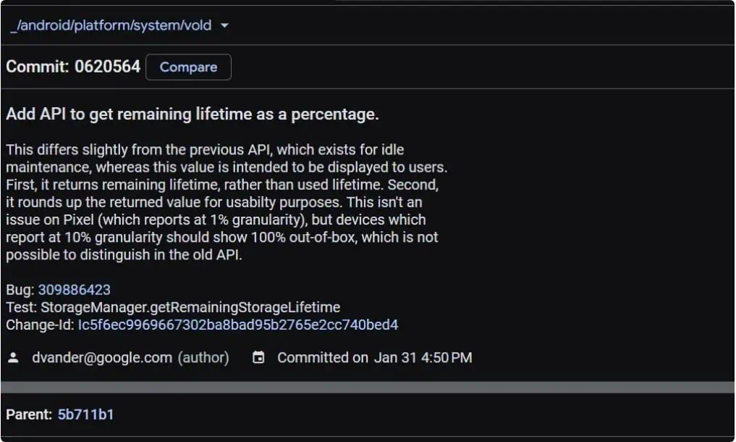Select the Commit: 0620564 heading
This screenshot has height=442, width=736.
(x=73, y=67)
